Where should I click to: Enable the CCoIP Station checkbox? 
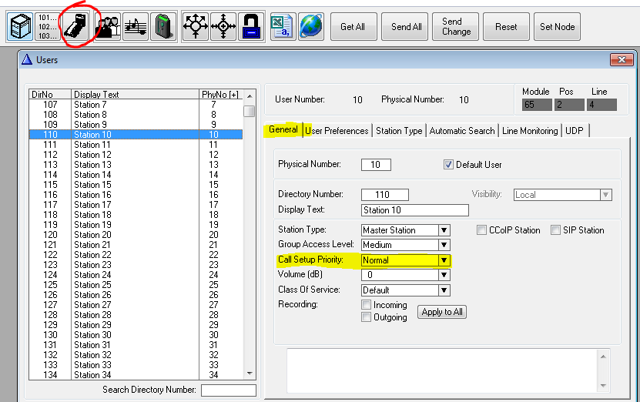482,230
